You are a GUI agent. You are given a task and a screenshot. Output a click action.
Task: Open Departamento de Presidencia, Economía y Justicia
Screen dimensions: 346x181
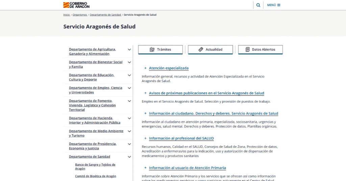pos(93,146)
